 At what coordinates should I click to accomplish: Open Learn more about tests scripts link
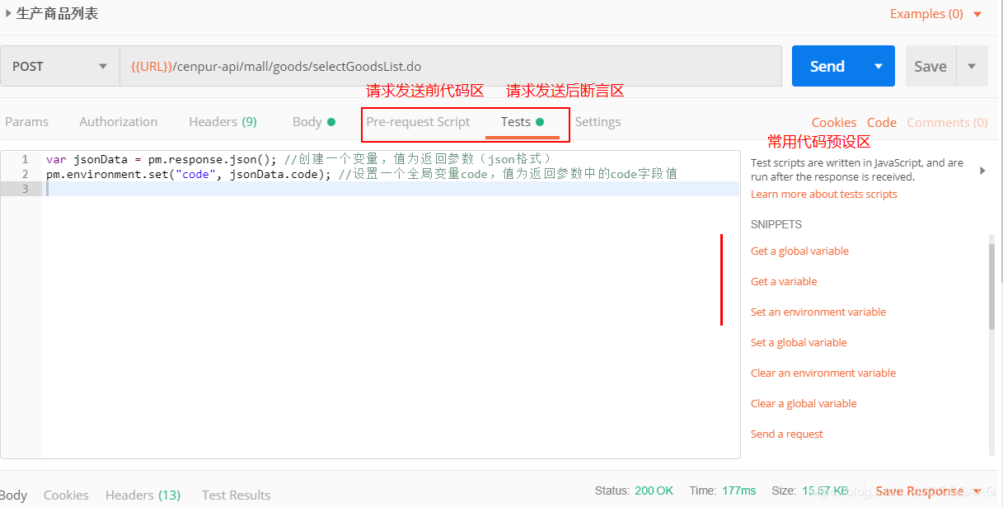point(824,195)
